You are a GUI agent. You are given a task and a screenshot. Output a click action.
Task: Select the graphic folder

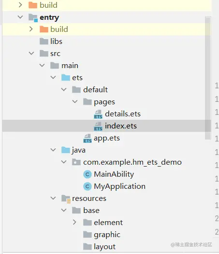[x=102, y=235]
